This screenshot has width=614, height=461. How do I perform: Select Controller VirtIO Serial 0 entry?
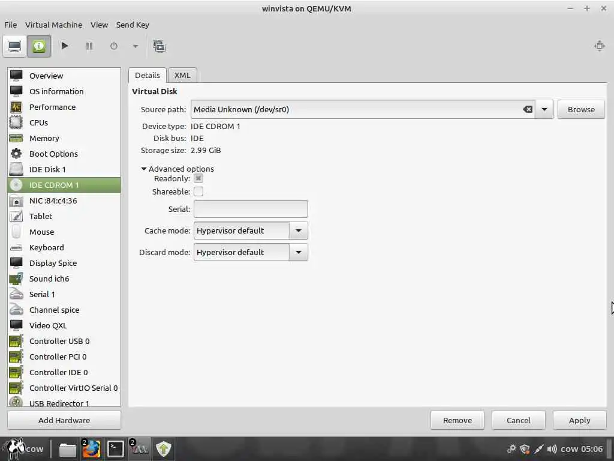coord(64,388)
